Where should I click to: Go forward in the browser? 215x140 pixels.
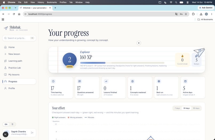click(x=9, y=14)
